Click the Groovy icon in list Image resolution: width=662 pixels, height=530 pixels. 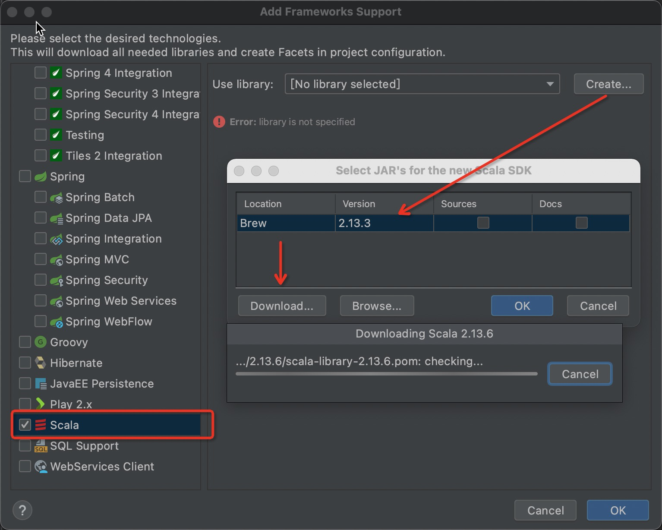click(40, 342)
